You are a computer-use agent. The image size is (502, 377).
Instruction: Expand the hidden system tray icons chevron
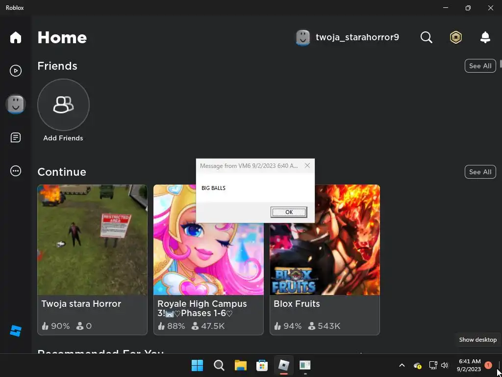point(402,365)
